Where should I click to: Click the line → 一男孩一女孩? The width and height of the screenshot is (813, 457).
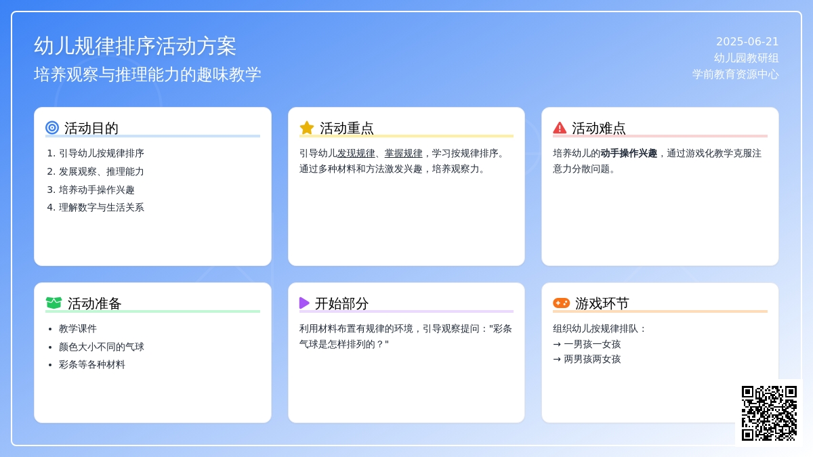587,344
